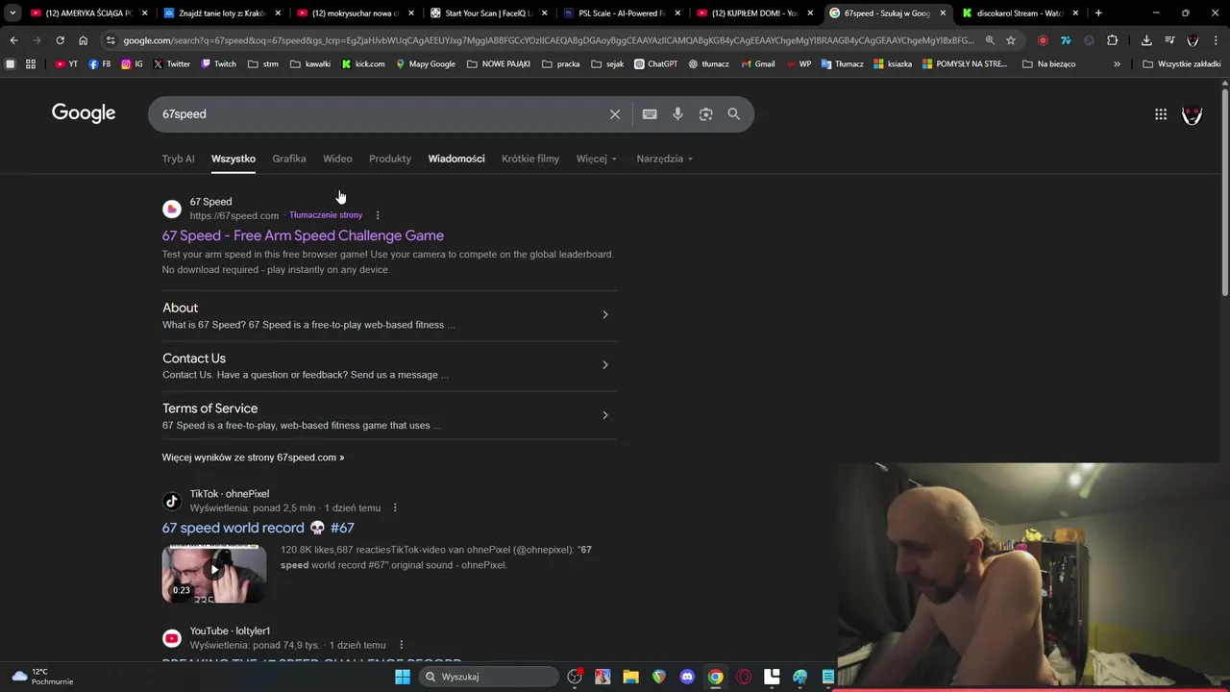Open the Google apps grid
1230x692 pixels.
(1161, 114)
